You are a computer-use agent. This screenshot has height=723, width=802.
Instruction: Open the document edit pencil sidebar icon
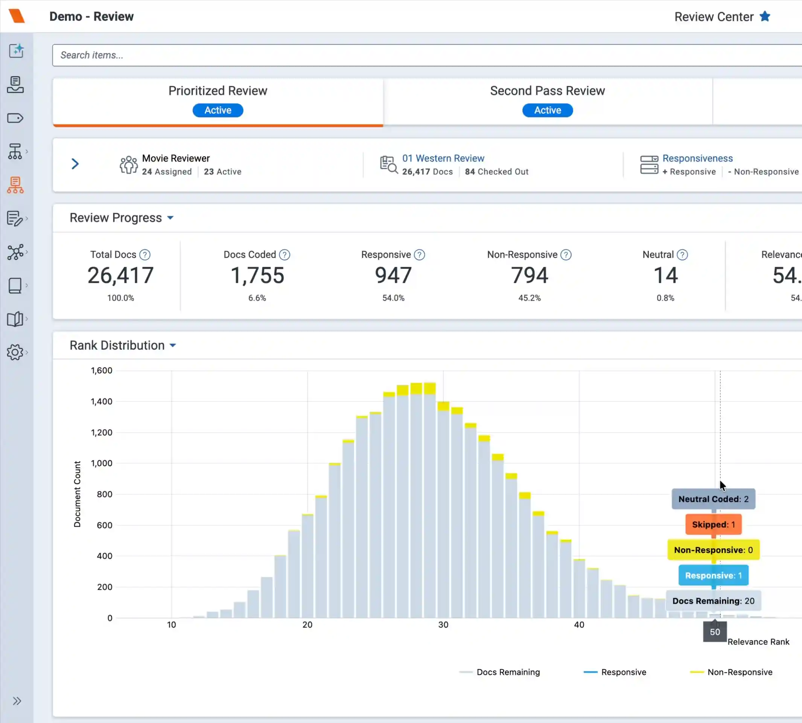coord(15,218)
